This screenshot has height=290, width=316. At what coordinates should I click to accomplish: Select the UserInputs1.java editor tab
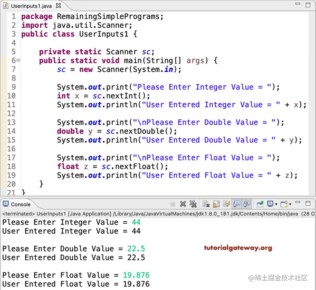31,6
